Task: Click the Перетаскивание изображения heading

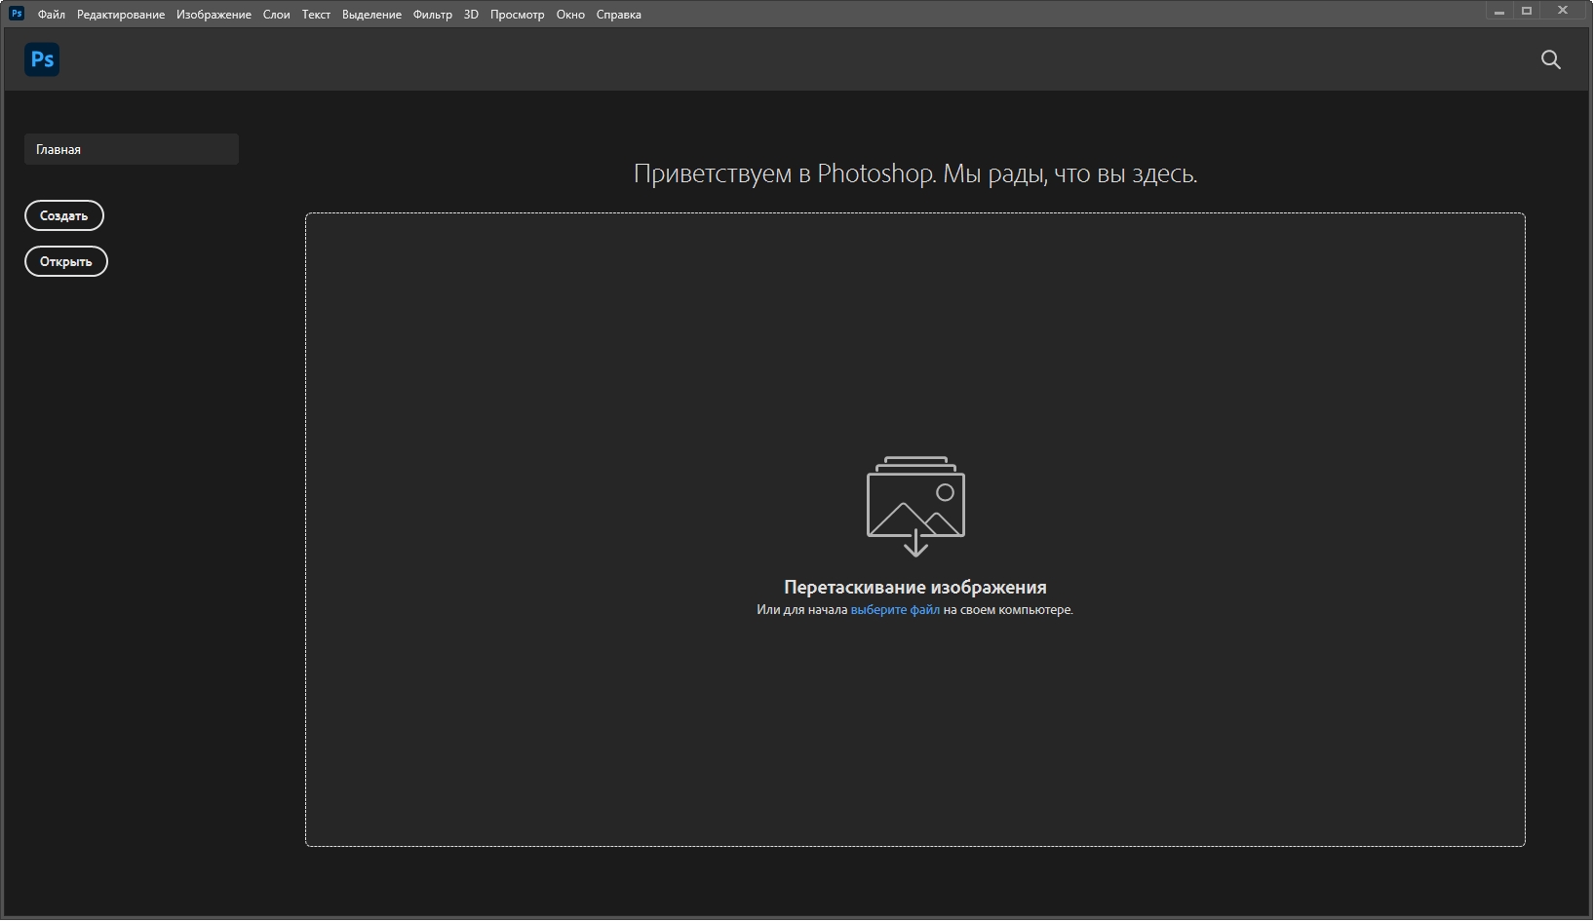Action: (x=915, y=587)
